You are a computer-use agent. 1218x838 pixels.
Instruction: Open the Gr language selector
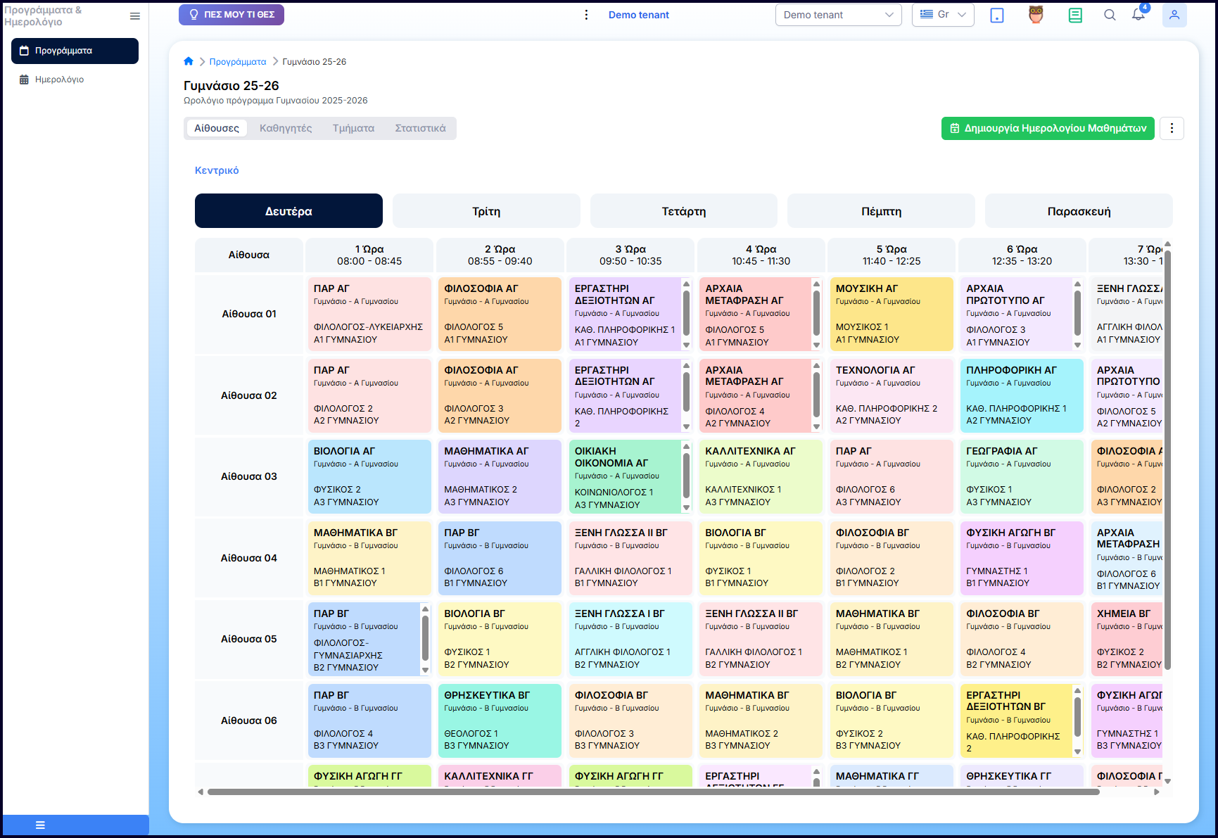943,15
